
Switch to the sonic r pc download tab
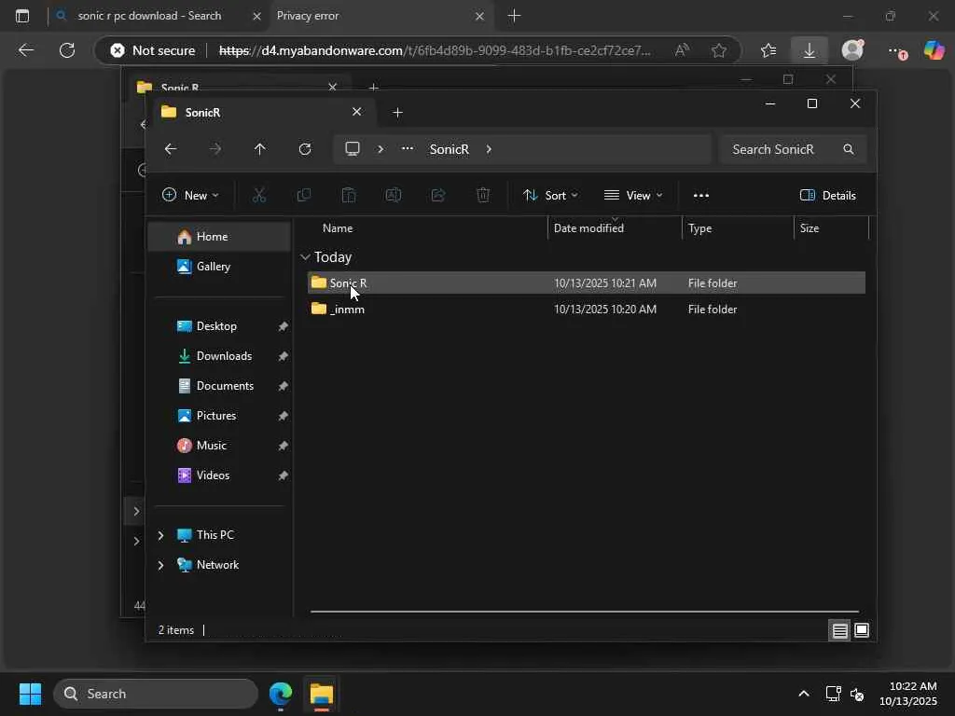click(149, 16)
